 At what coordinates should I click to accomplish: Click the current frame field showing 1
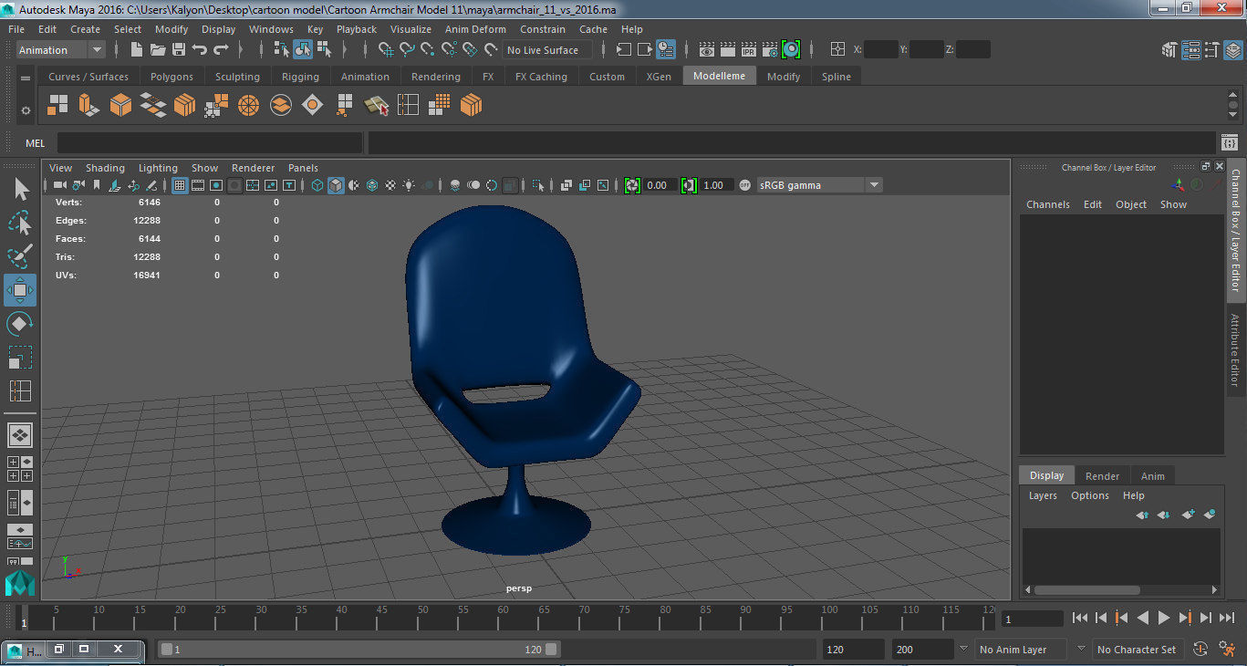(1033, 619)
